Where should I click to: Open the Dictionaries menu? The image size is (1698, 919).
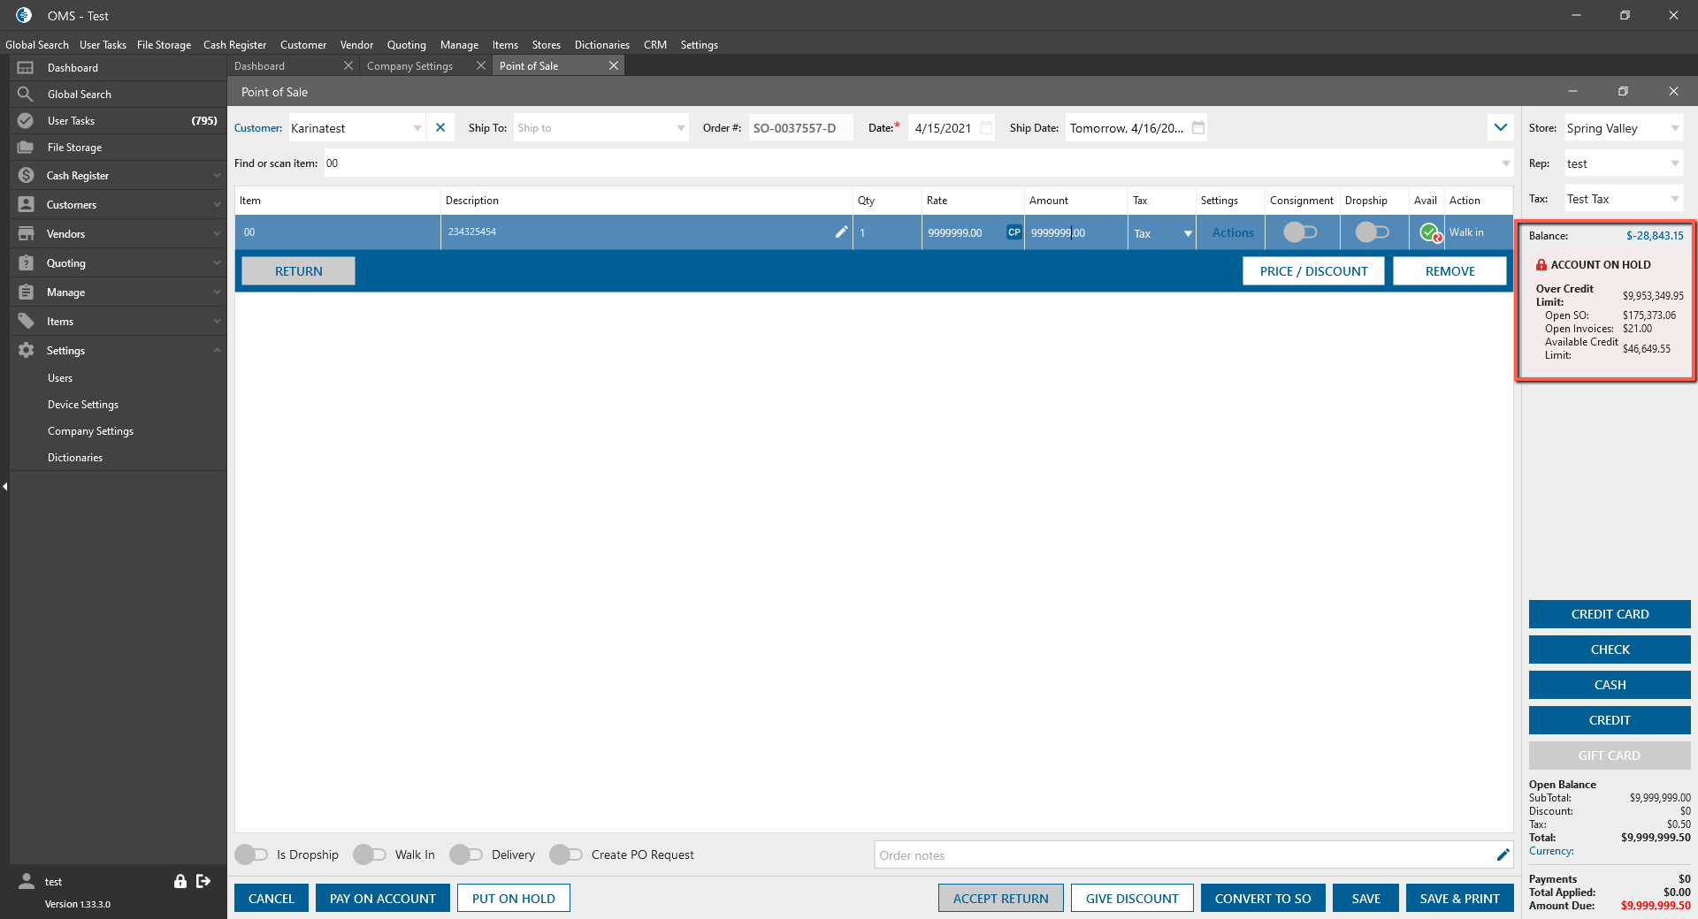(x=602, y=44)
